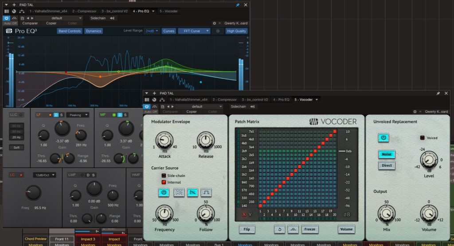The image size is (454, 246).
Task: Click the LC Freq knob at 95.5 Hz
Action: 33,193
